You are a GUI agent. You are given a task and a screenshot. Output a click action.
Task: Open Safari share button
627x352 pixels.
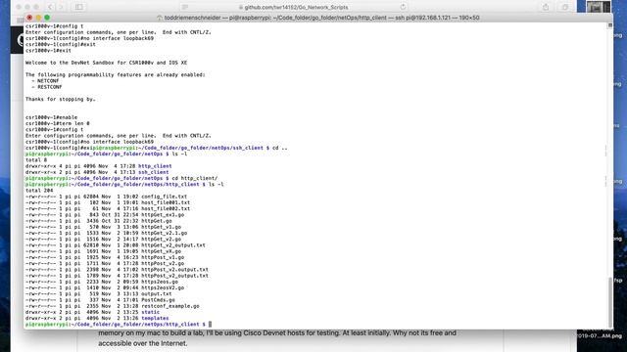pyautogui.click(x=546, y=7)
